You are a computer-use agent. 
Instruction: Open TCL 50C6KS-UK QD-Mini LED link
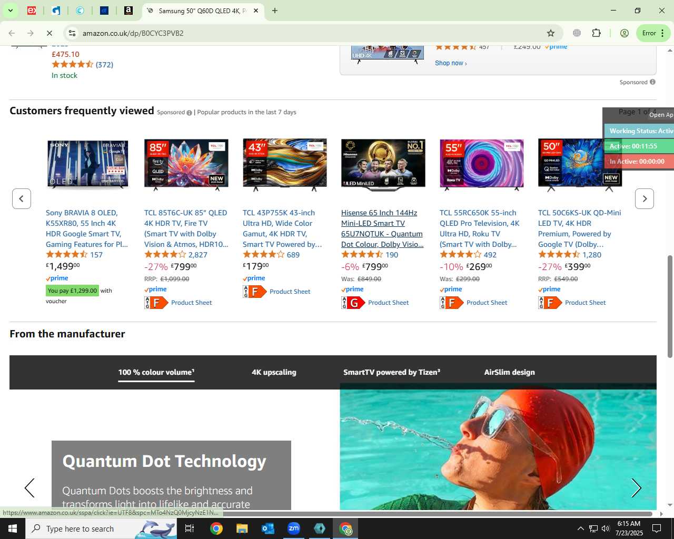tap(579, 228)
